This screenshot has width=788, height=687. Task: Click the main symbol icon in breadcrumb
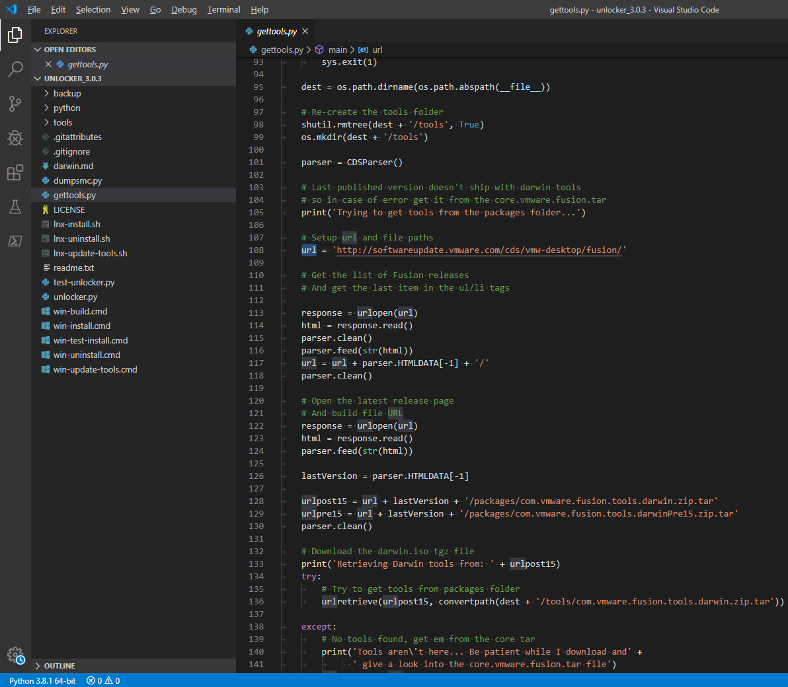click(319, 50)
